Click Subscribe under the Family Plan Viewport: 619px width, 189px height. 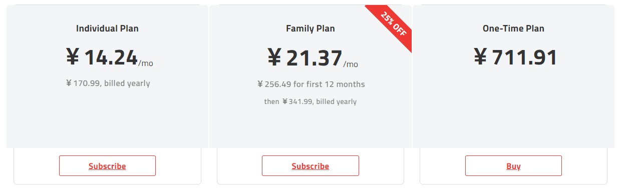310,166
